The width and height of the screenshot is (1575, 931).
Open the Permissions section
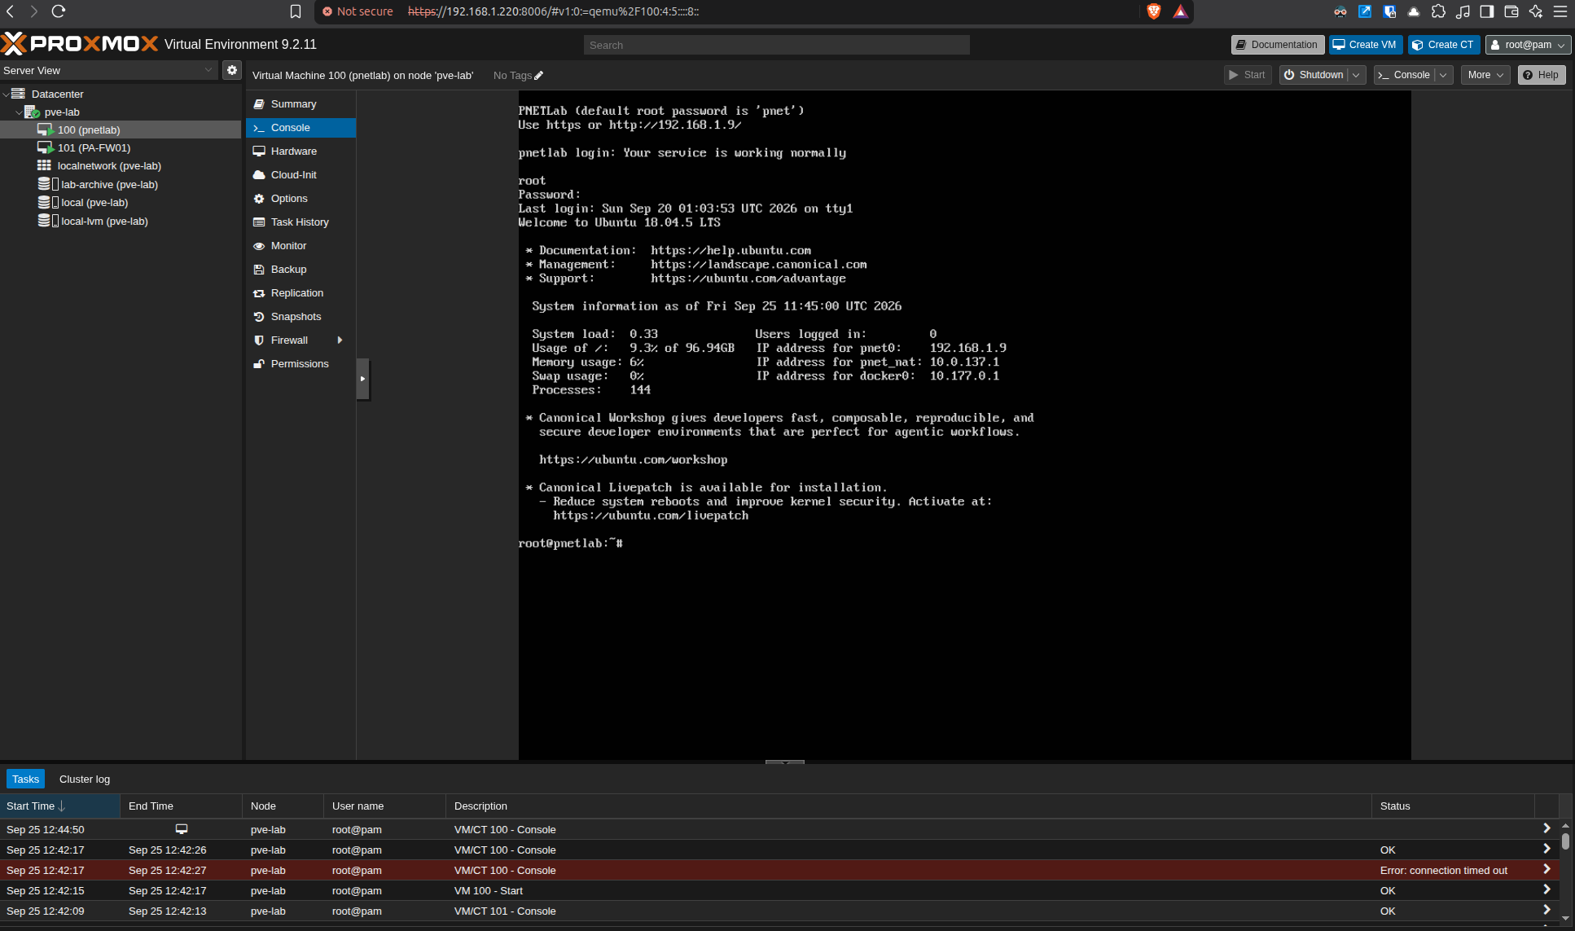point(301,364)
